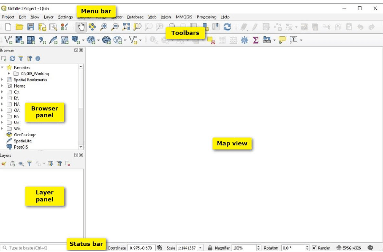Click the Zoom In magnifier tool
Viewport: 383px width, 252px height.
(103, 27)
